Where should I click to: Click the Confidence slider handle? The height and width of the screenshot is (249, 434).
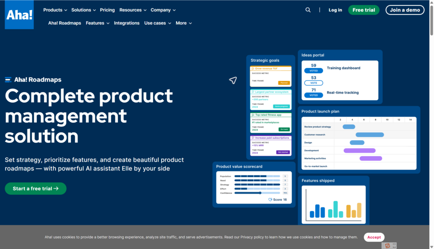[x=260, y=193]
